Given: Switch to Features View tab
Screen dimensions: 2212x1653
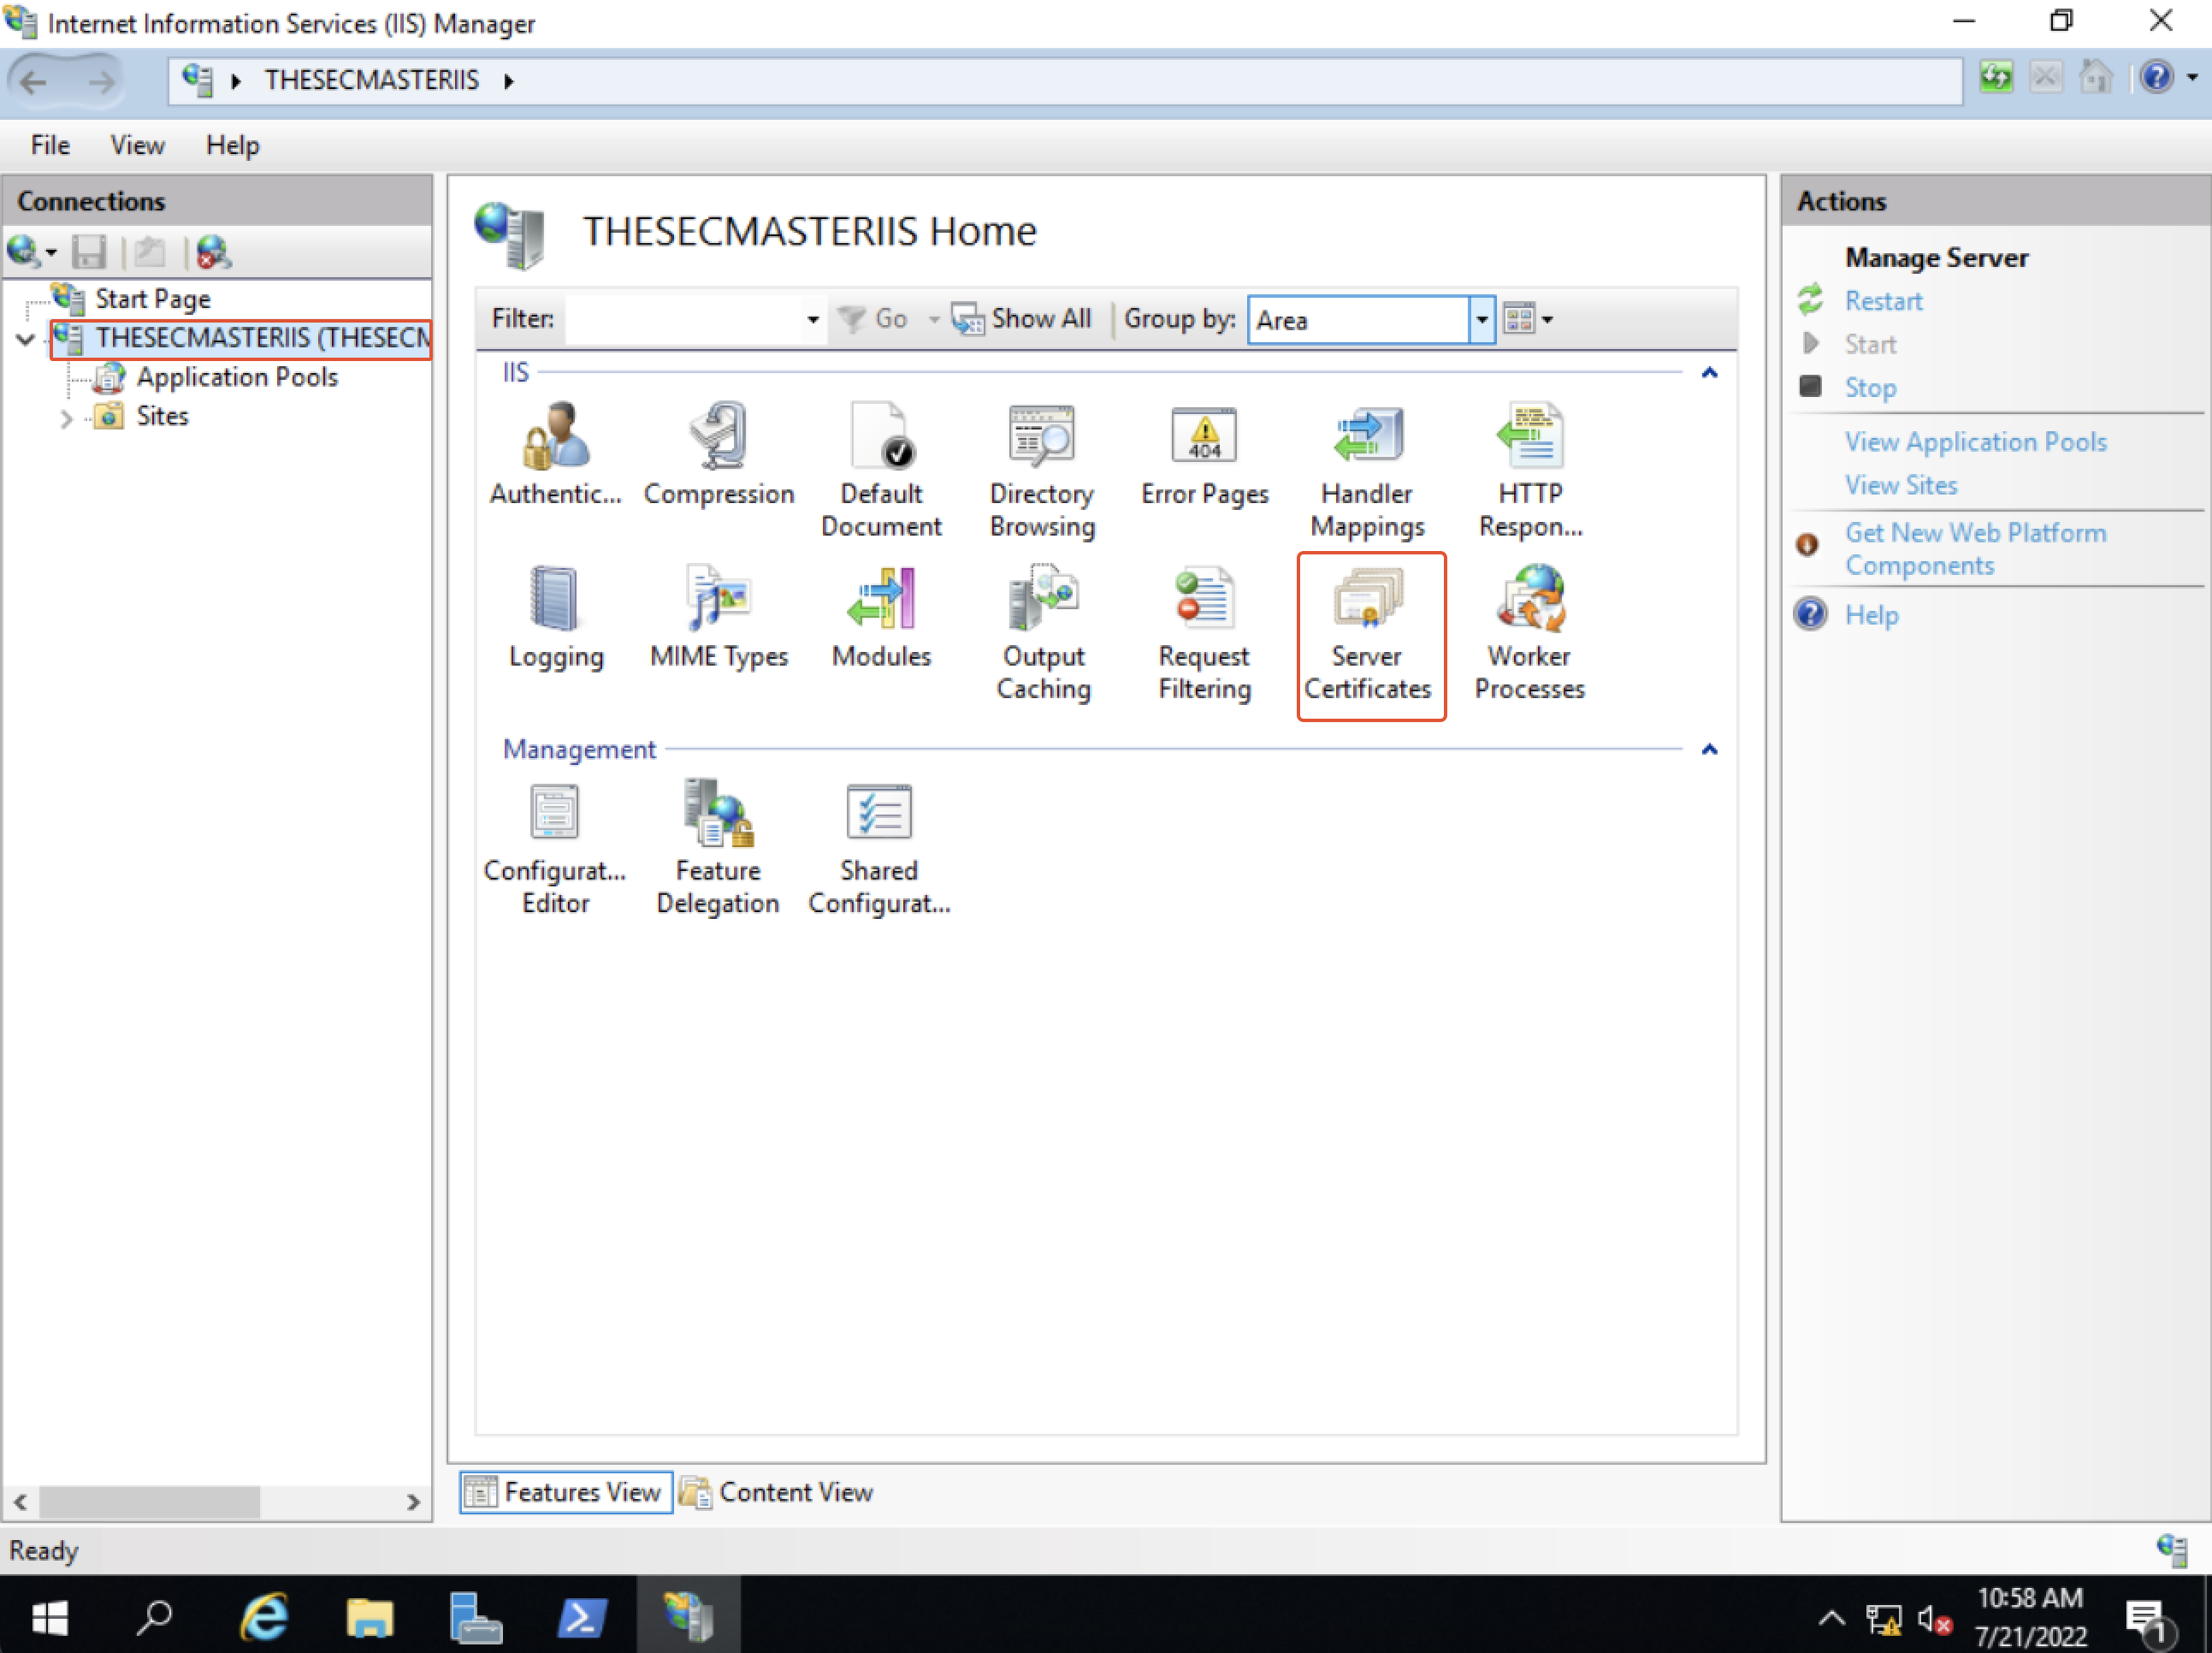Looking at the screenshot, I should tap(566, 1492).
